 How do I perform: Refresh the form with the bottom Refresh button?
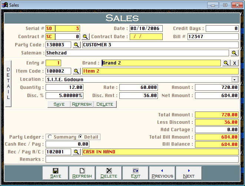point(82,173)
